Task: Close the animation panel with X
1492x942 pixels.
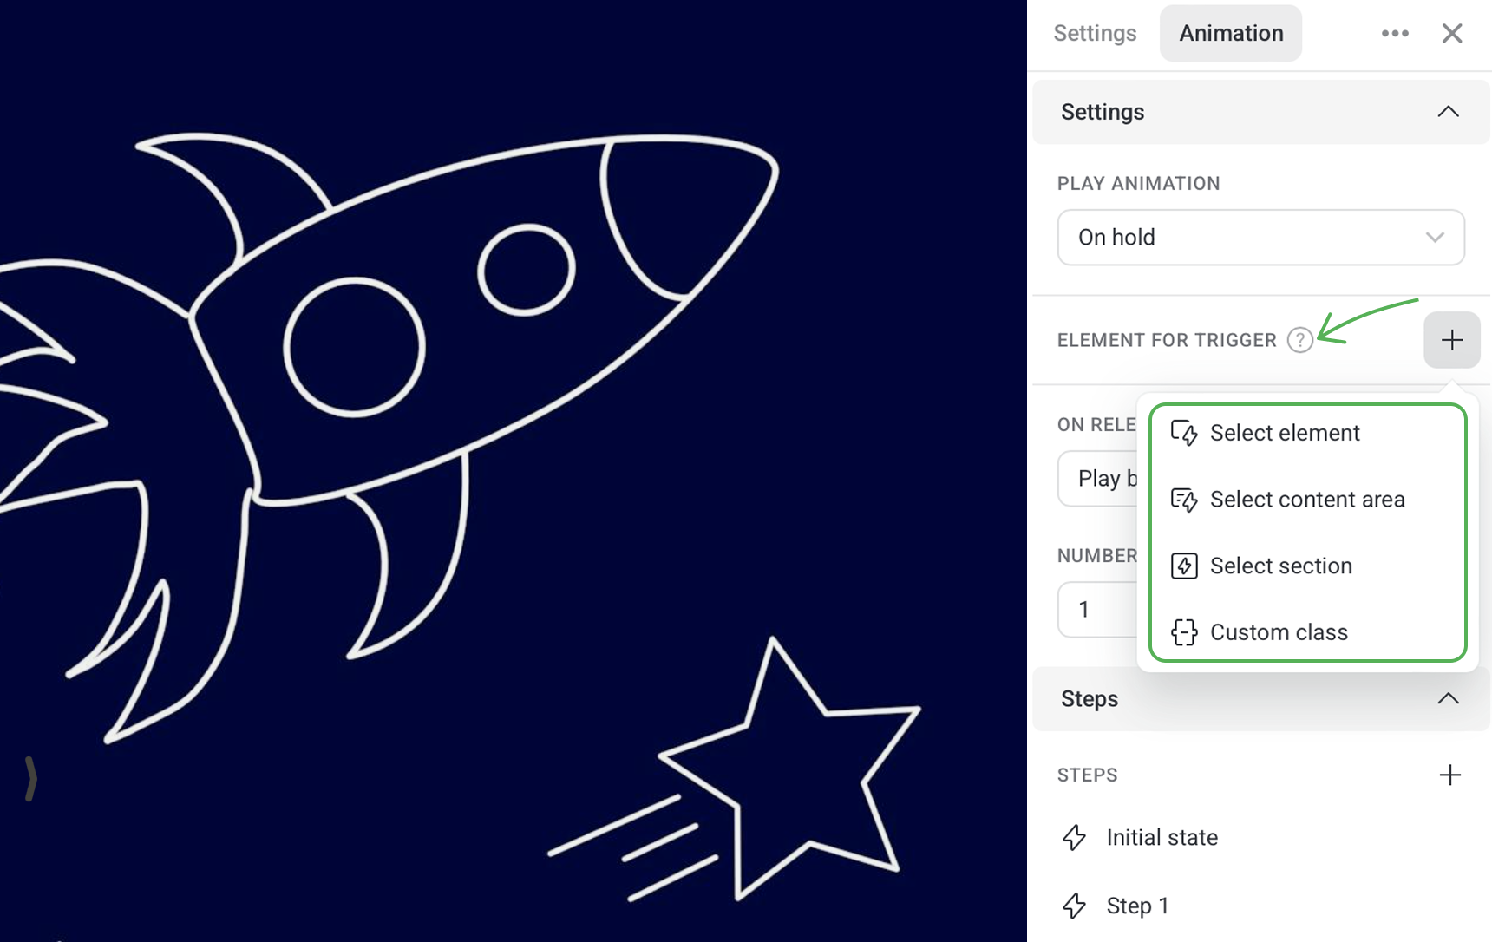Action: tap(1452, 33)
